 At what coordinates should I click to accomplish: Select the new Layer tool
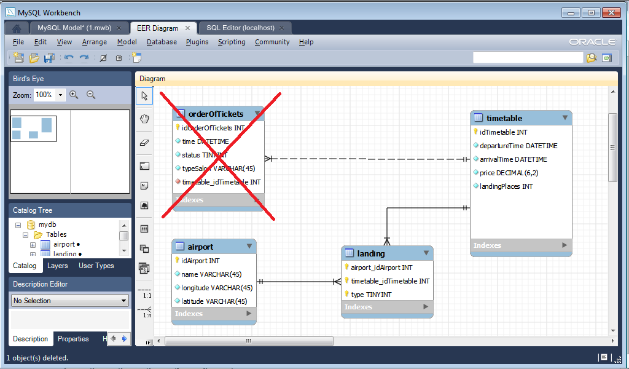tap(144, 166)
